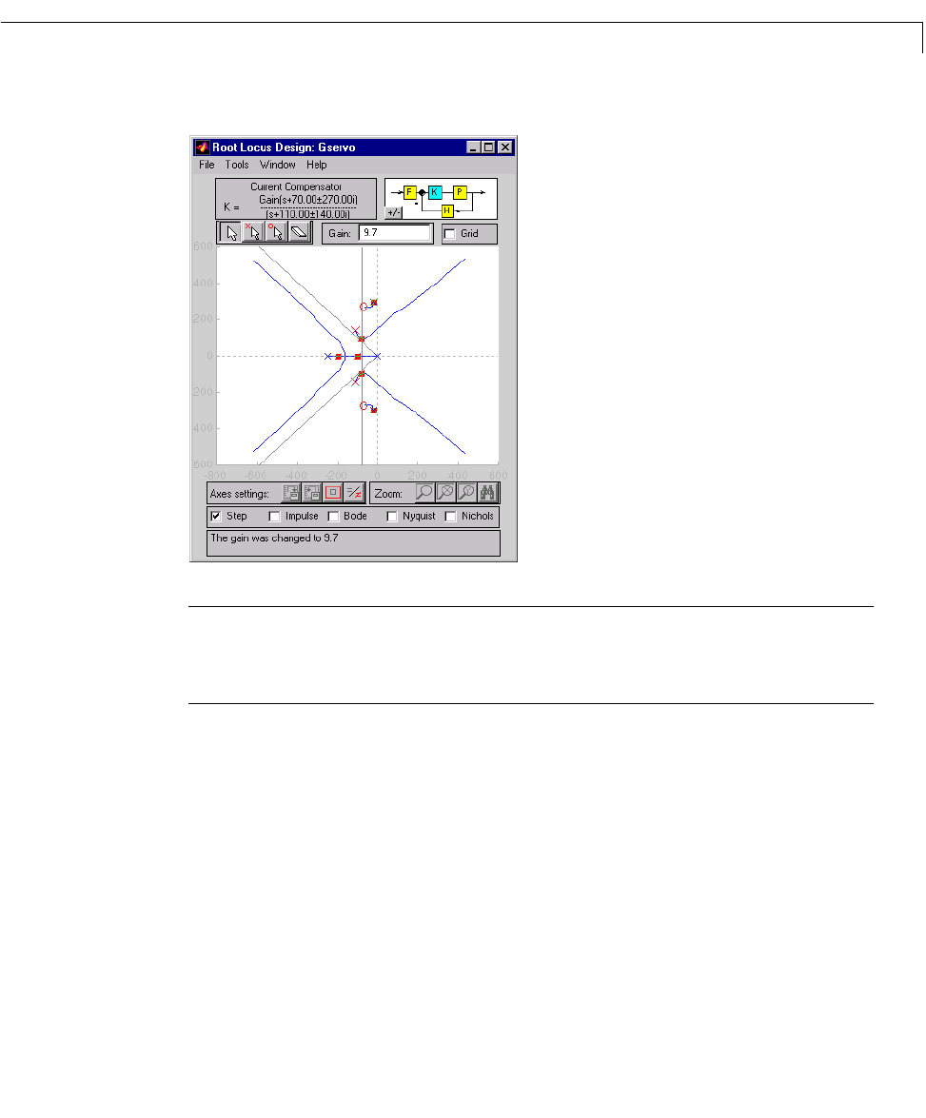Click the red square axes icon

point(332,493)
